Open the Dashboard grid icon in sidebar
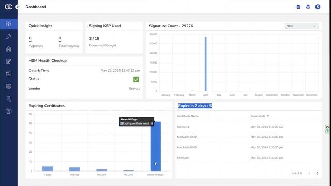 [9, 24]
